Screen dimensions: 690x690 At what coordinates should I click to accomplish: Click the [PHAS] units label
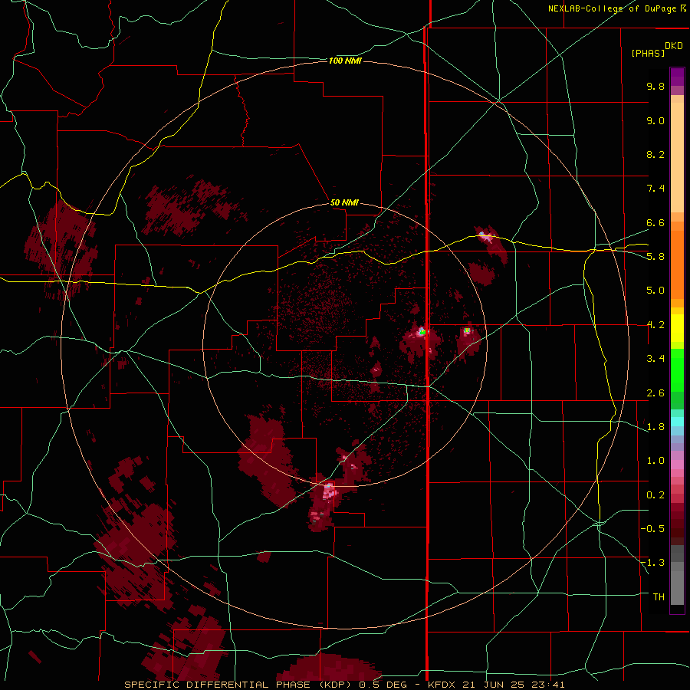click(x=648, y=53)
